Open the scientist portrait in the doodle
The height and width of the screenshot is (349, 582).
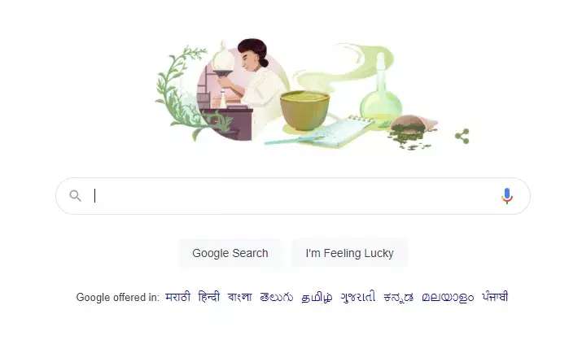tap(243, 89)
